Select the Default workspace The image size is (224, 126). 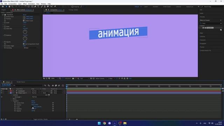pyautogui.click(x=137, y=7)
